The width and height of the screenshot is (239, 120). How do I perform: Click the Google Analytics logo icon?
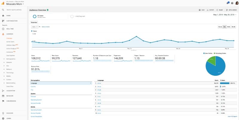click(x=3, y=3)
